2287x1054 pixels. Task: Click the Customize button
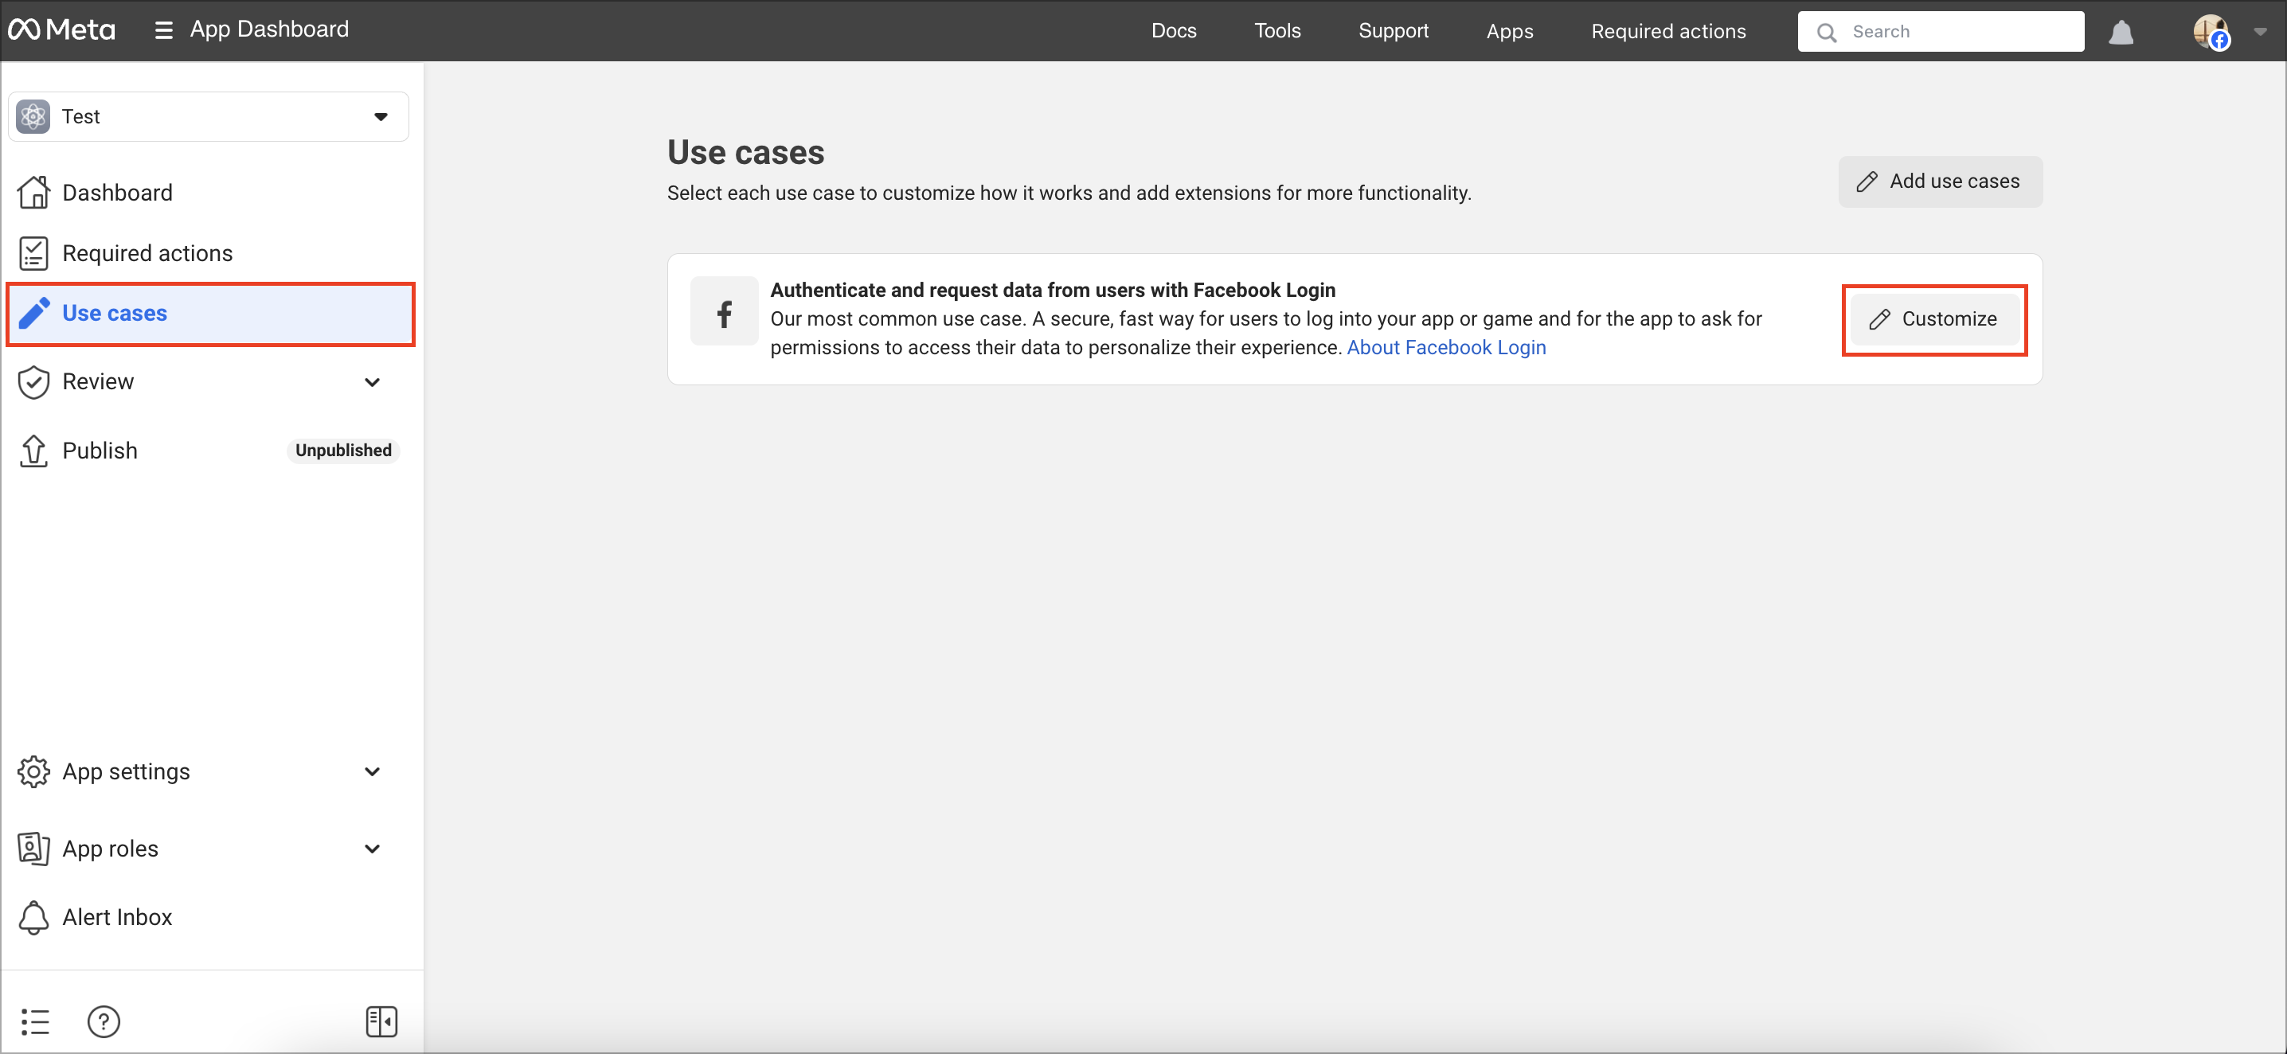(x=1933, y=319)
